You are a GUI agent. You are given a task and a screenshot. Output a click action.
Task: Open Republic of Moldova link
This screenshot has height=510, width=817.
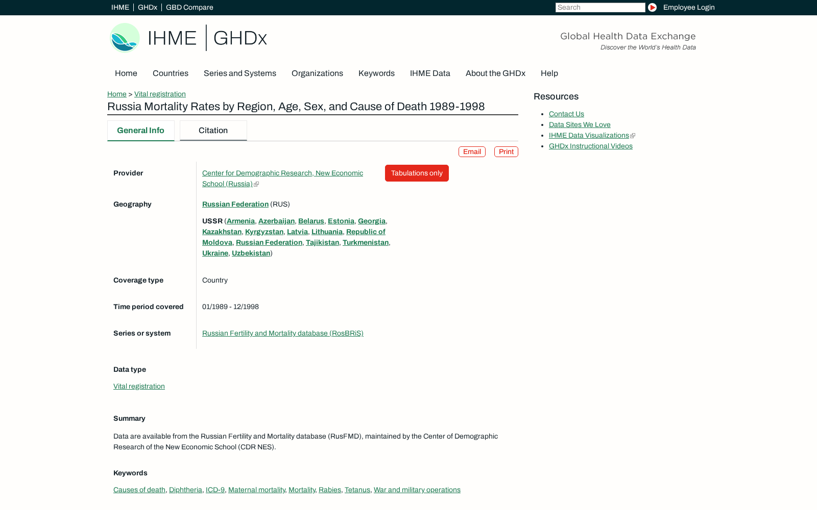(x=366, y=232)
